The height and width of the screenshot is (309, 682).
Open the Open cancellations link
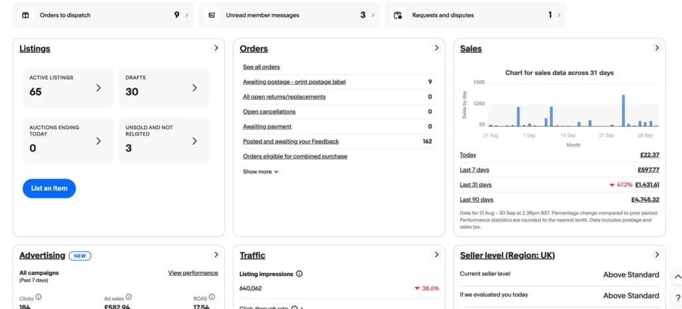pos(269,112)
